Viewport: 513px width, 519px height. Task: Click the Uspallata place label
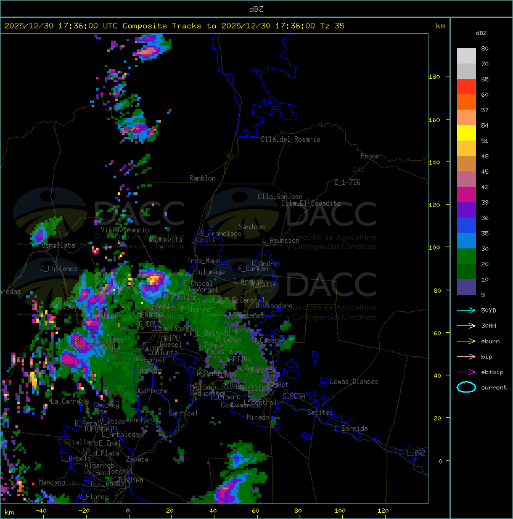[x=59, y=245]
